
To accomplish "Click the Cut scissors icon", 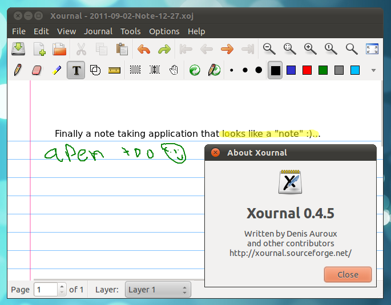I will point(81,49).
